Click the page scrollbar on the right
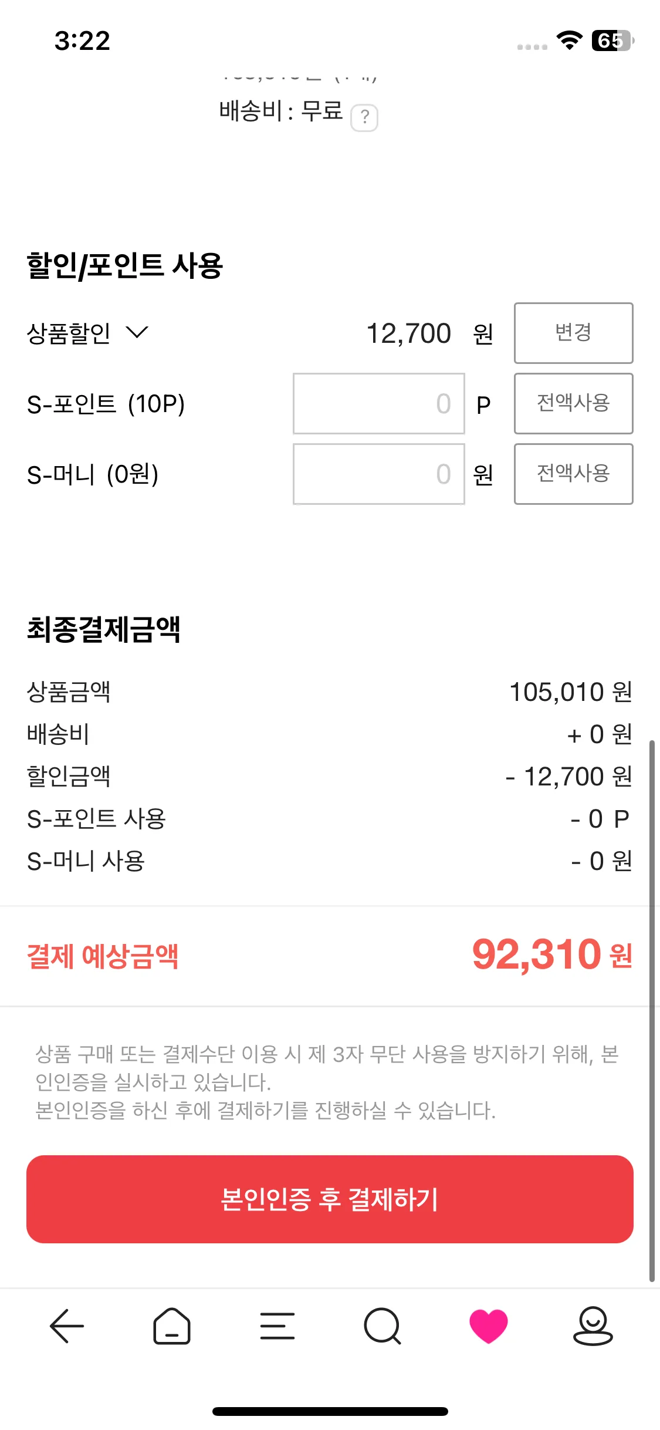Viewport: 660px width, 1430px height. pos(652,1010)
